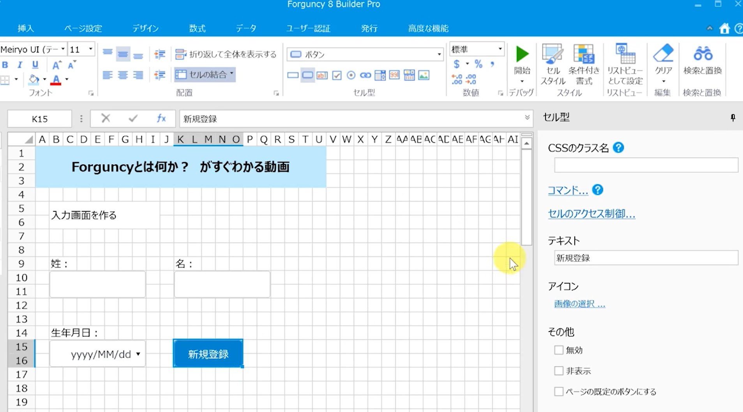Go to home via house icon
The height and width of the screenshot is (412, 743).
(x=724, y=28)
